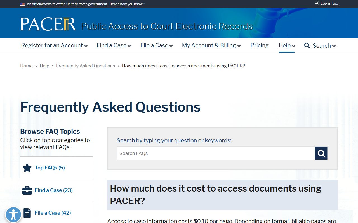The image size is (358, 223).
Task: Go to the Home breadcrumb
Action: [26, 66]
